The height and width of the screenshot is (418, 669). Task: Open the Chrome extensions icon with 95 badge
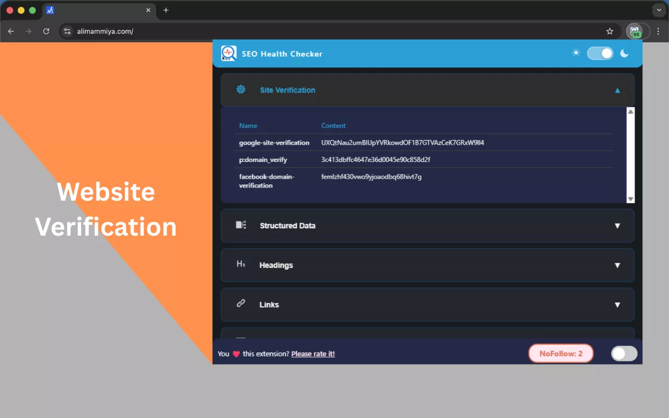pyautogui.click(x=635, y=31)
